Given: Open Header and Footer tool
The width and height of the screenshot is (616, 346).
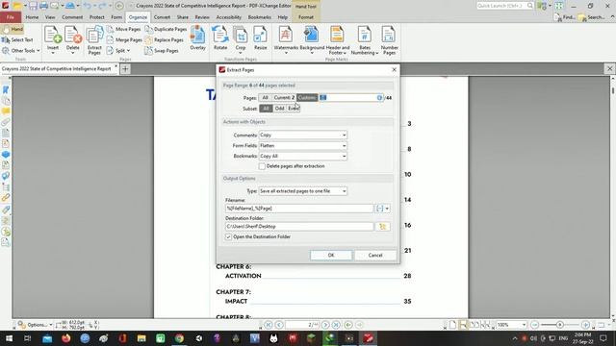Looking at the screenshot, I should 338,40.
